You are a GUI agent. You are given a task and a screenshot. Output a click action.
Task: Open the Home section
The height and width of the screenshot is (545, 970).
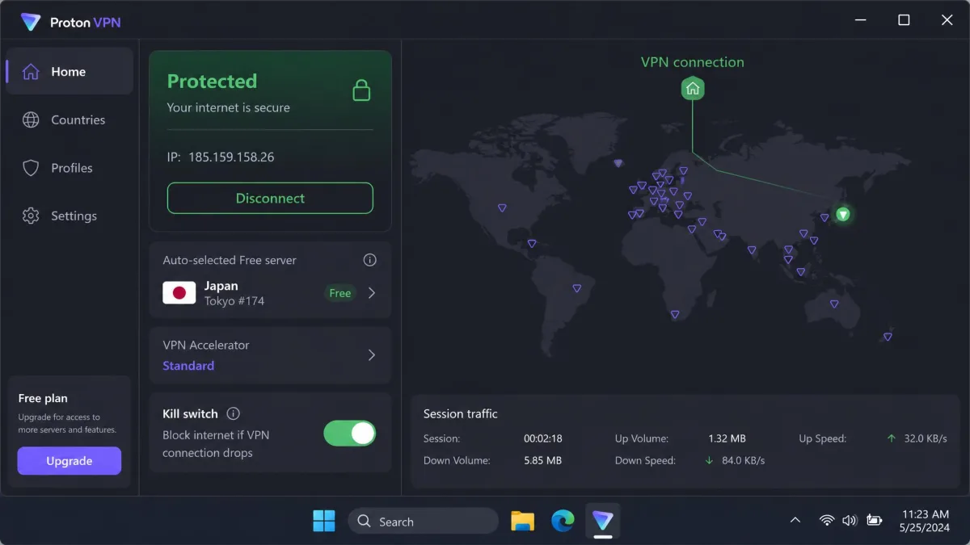click(70, 72)
